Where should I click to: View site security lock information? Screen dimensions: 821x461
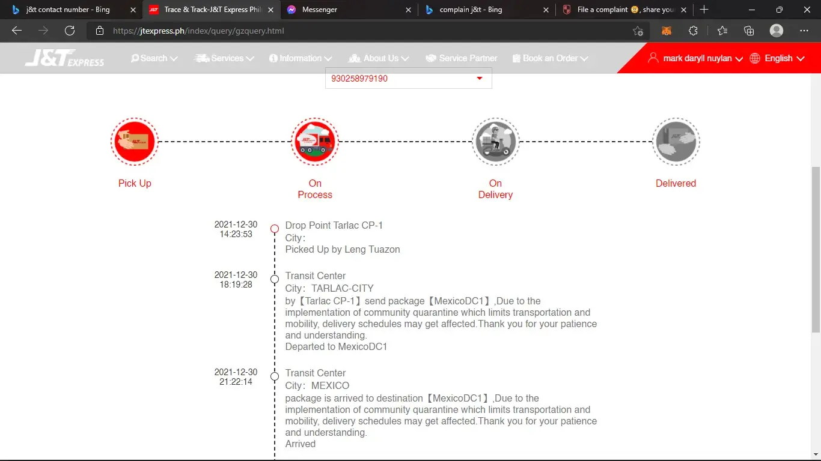click(100, 31)
